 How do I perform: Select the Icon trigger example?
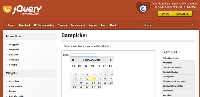pos(178,95)
